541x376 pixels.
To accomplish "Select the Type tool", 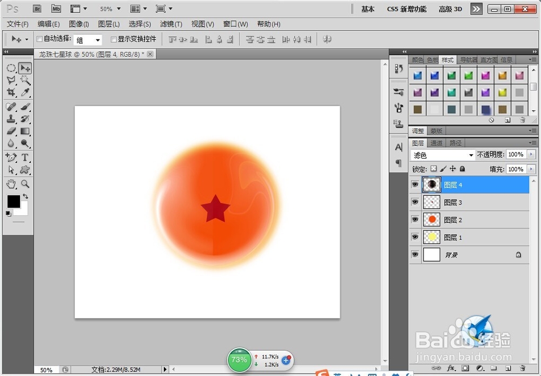I will (25, 157).
